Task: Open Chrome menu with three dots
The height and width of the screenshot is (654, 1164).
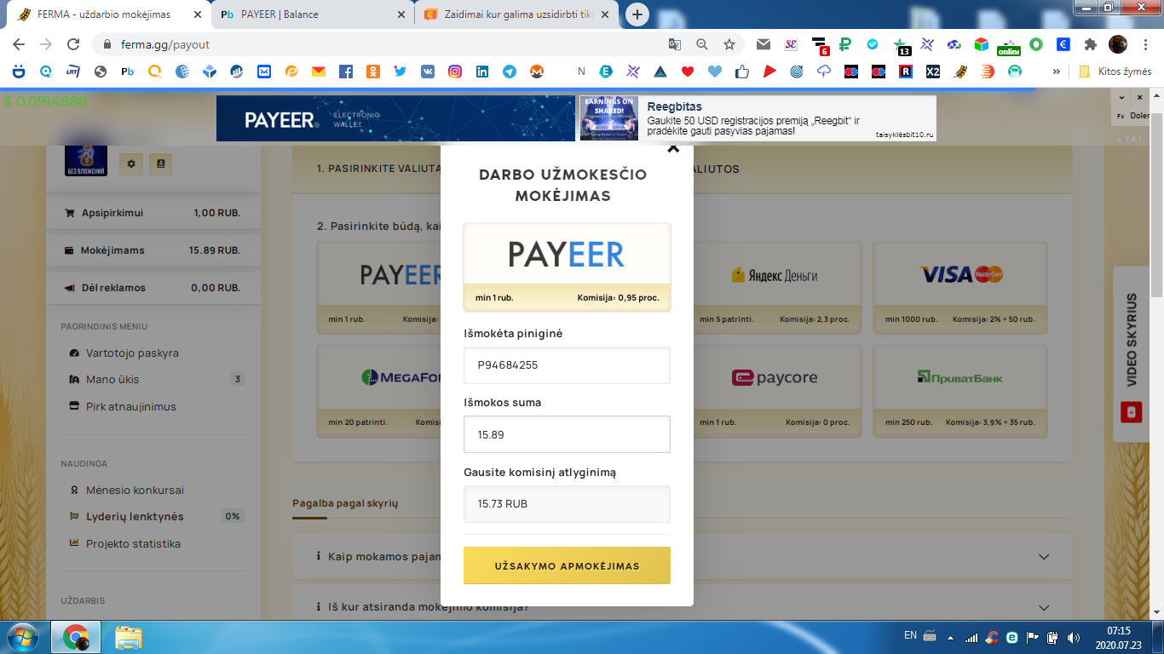Action: click(1146, 44)
